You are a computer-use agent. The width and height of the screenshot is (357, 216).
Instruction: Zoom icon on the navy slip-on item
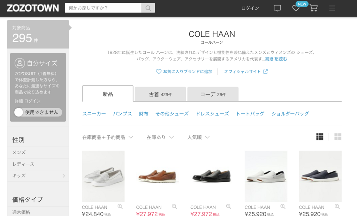337,207
